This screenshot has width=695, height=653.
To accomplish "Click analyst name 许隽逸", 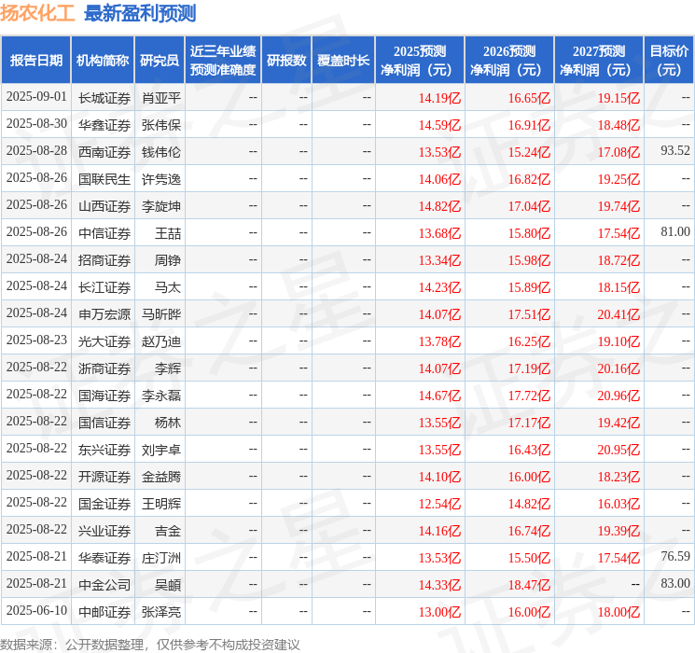I will pos(161,179).
